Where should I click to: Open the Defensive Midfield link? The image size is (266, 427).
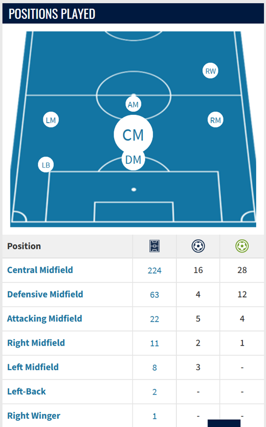point(45,294)
